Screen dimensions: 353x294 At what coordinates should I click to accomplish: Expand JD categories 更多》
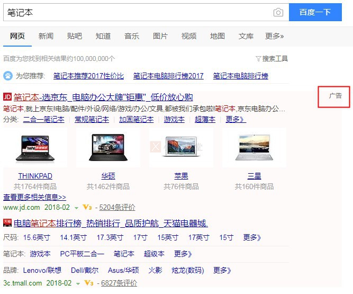click(x=236, y=119)
